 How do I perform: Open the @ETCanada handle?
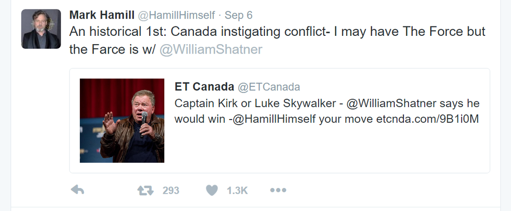(269, 87)
